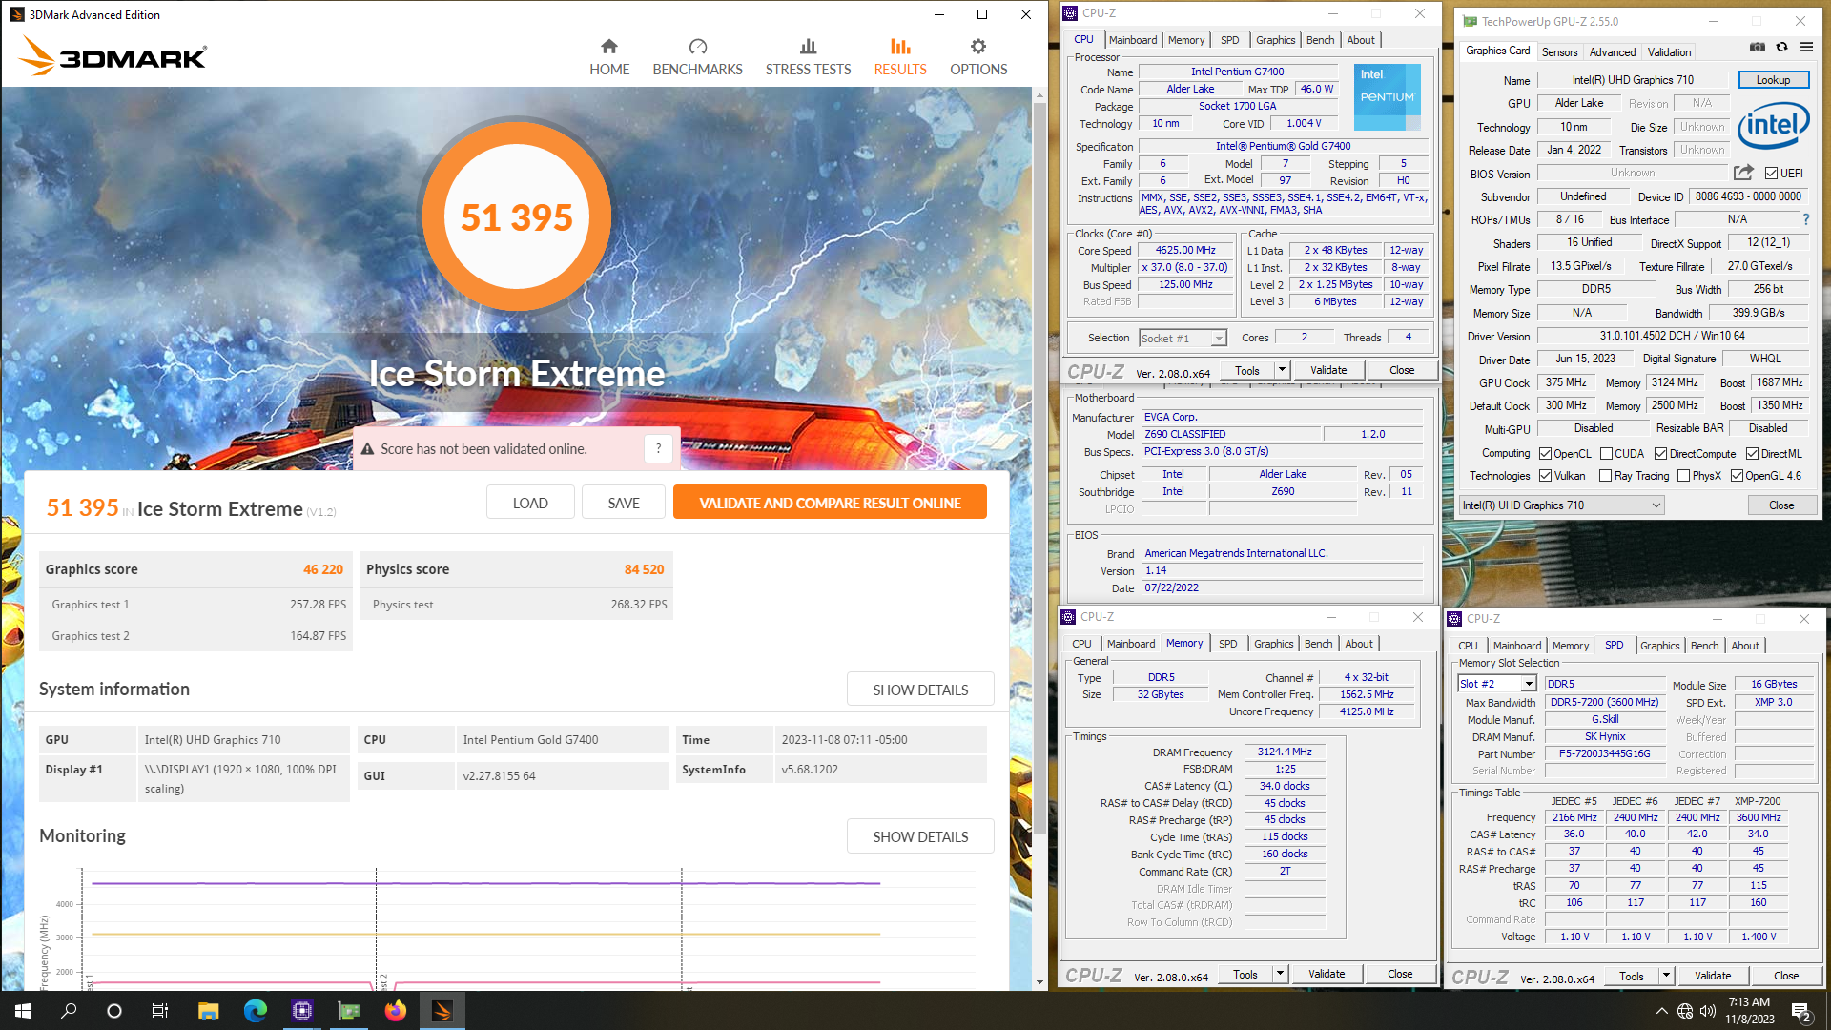Click the GPU-Z BIOS export share icon
Screen dimensions: 1831x1030
click(1743, 173)
